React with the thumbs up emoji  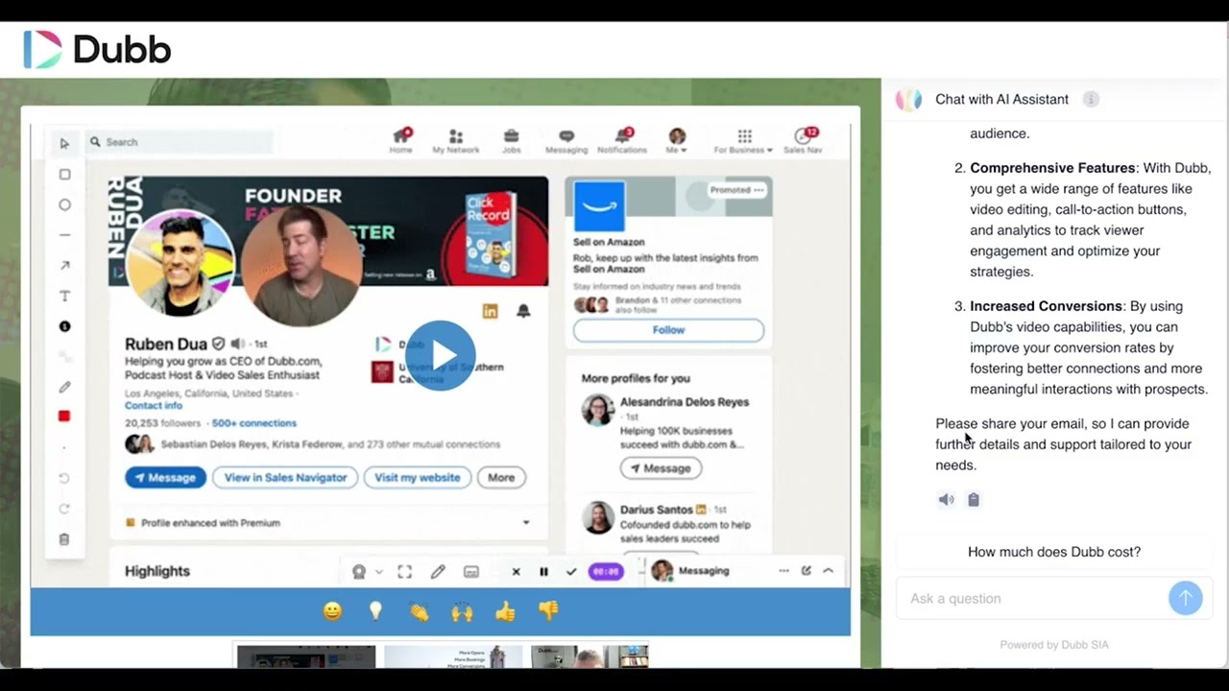pos(505,611)
